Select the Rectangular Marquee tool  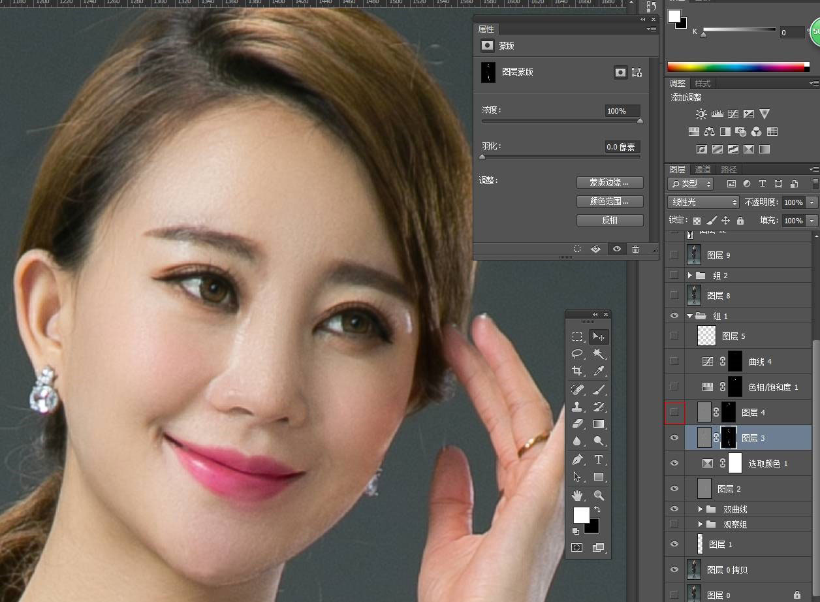coord(577,337)
